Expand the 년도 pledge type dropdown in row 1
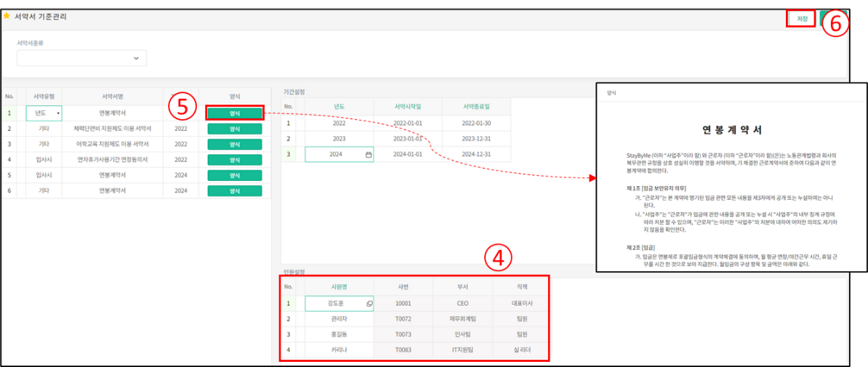Viewport: 868px width, 367px height. click(x=58, y=113)
